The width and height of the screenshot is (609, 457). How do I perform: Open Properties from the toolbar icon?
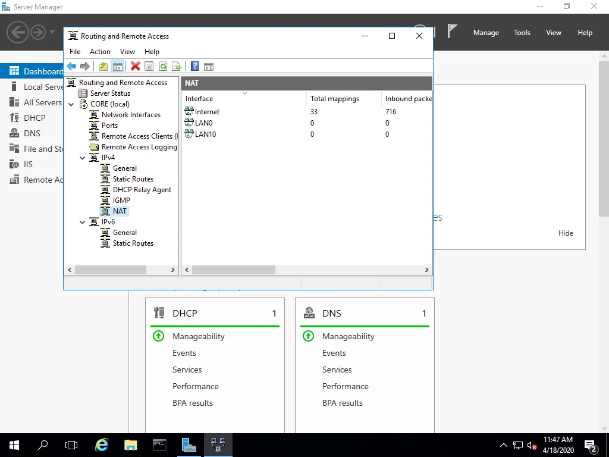coord(149,67)
